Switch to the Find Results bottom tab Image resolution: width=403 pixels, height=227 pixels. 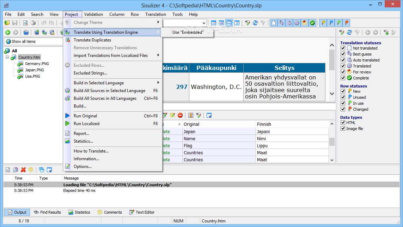[x=48, y=212]
